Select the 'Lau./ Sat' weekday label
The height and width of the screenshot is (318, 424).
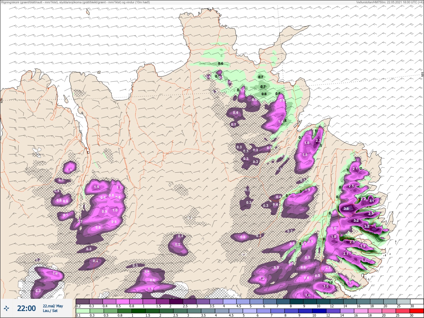[x=50, y=311]
